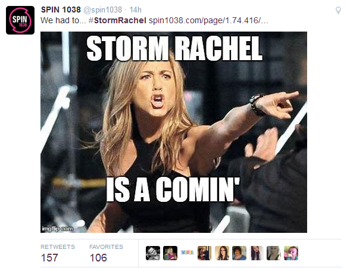Open the pale-background selfie avatar
This screenshot has width=347, height=268.
coord(257,253)
